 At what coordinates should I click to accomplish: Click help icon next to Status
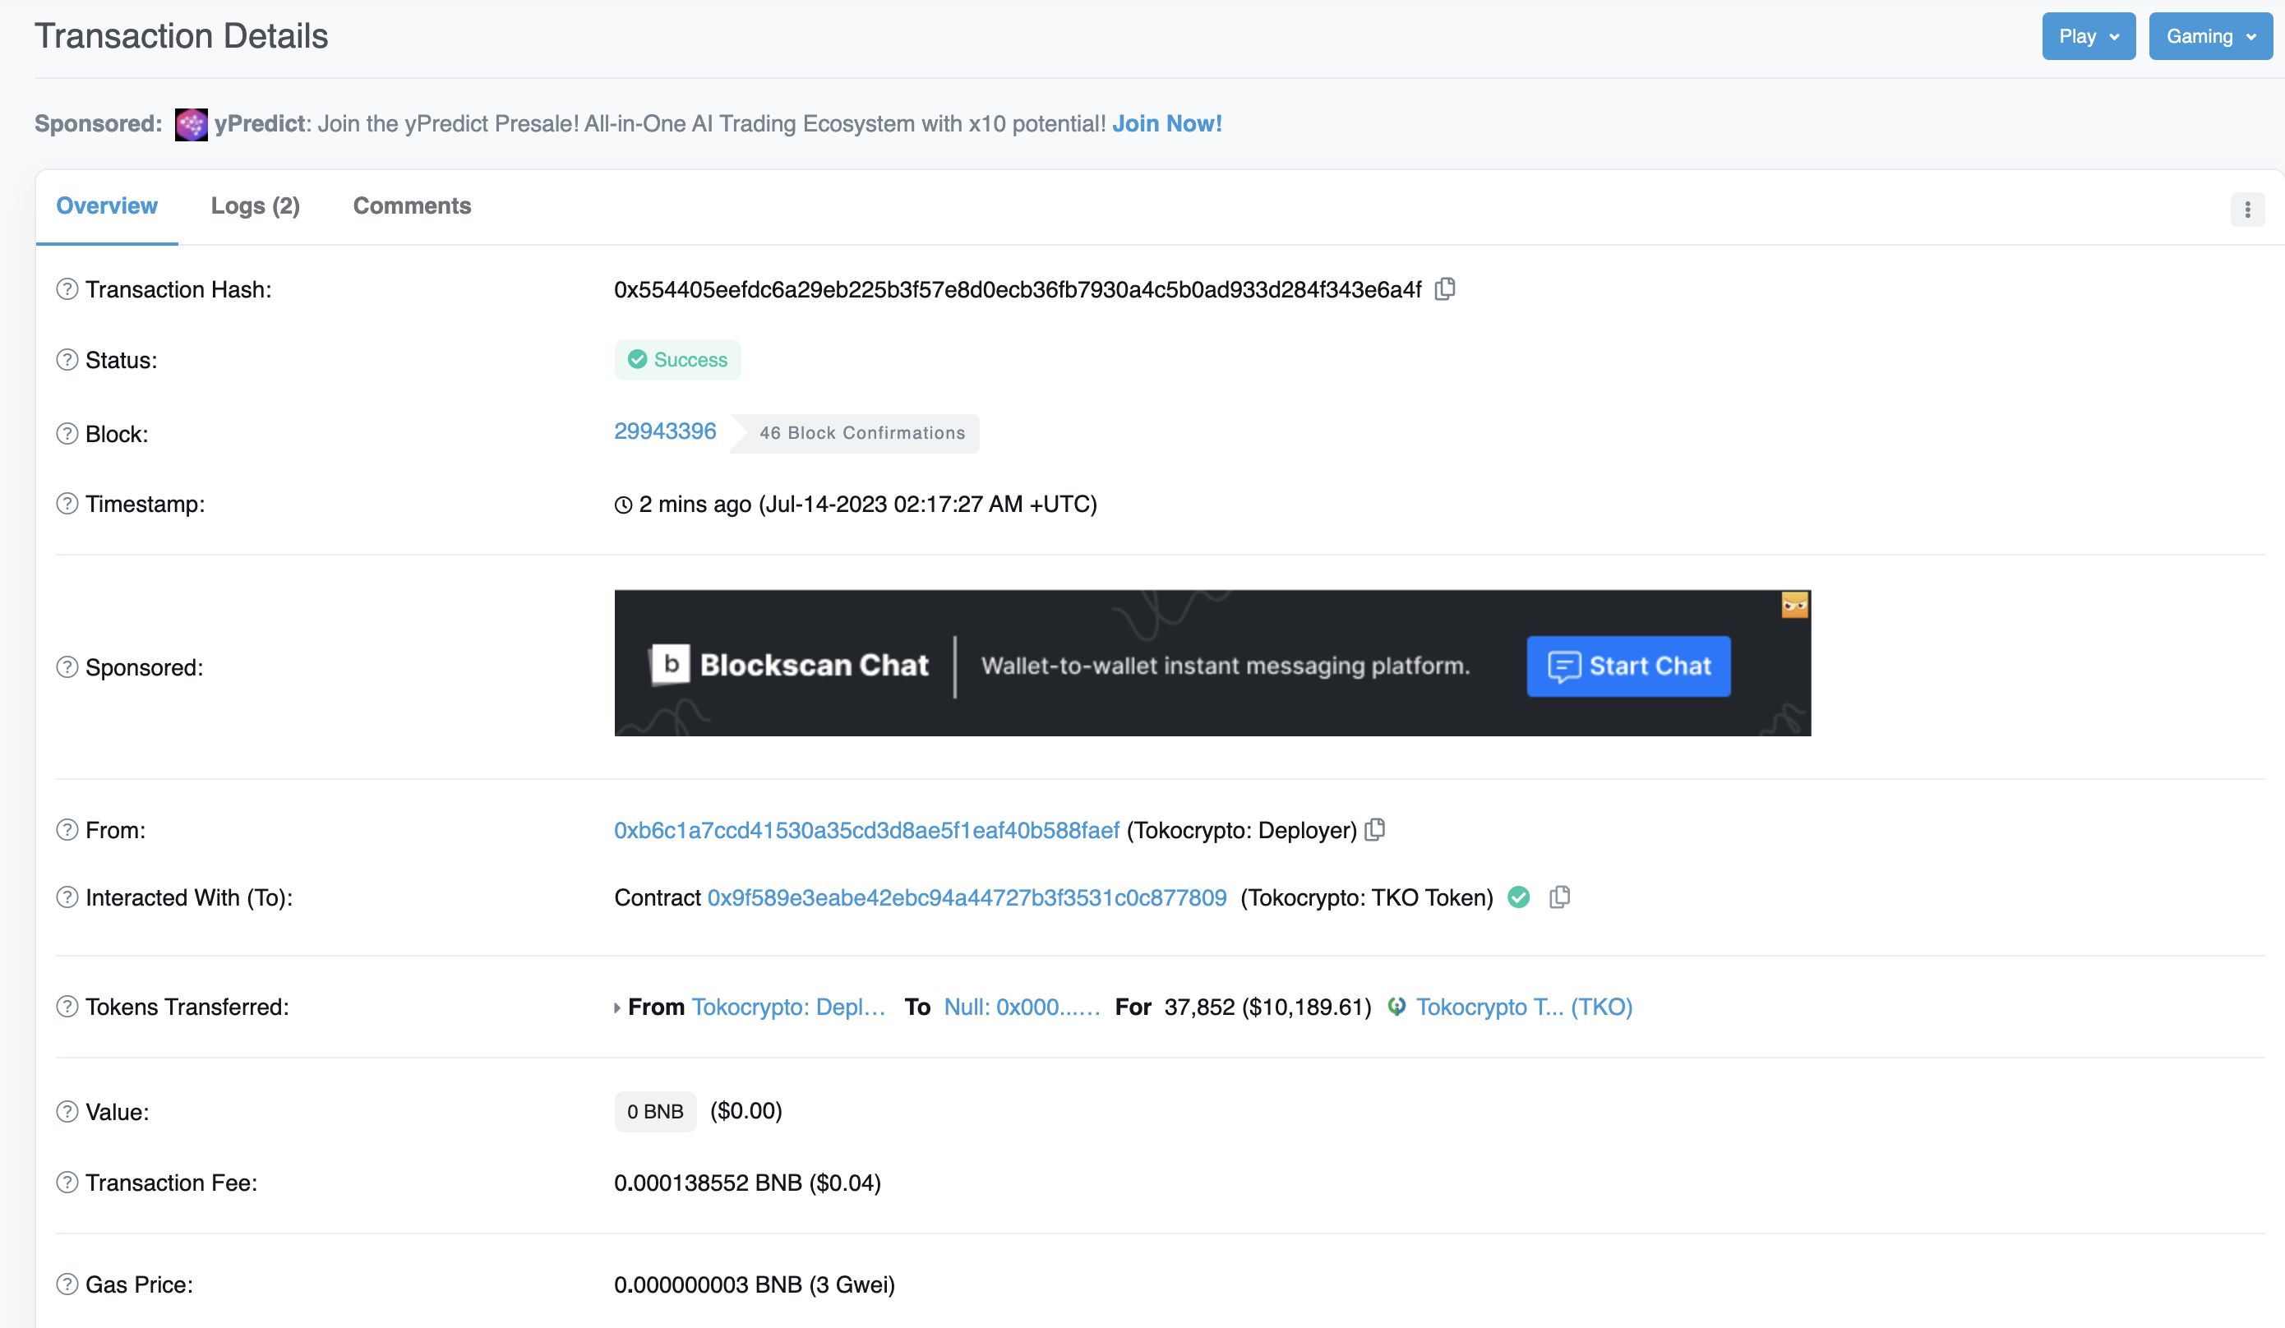pos(67,360)
